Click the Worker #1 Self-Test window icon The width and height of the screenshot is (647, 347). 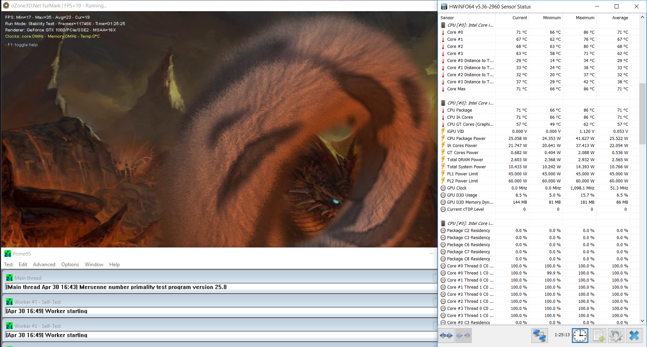[x=9, y=302]
